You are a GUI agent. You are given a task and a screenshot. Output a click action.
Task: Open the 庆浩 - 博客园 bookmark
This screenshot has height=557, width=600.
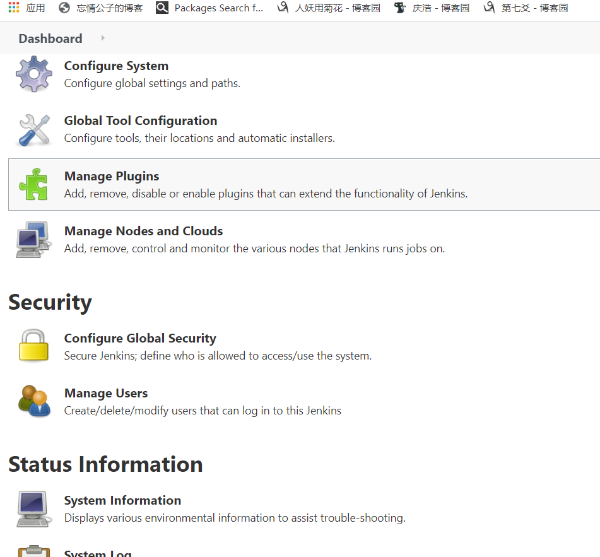tap(441, 8)
